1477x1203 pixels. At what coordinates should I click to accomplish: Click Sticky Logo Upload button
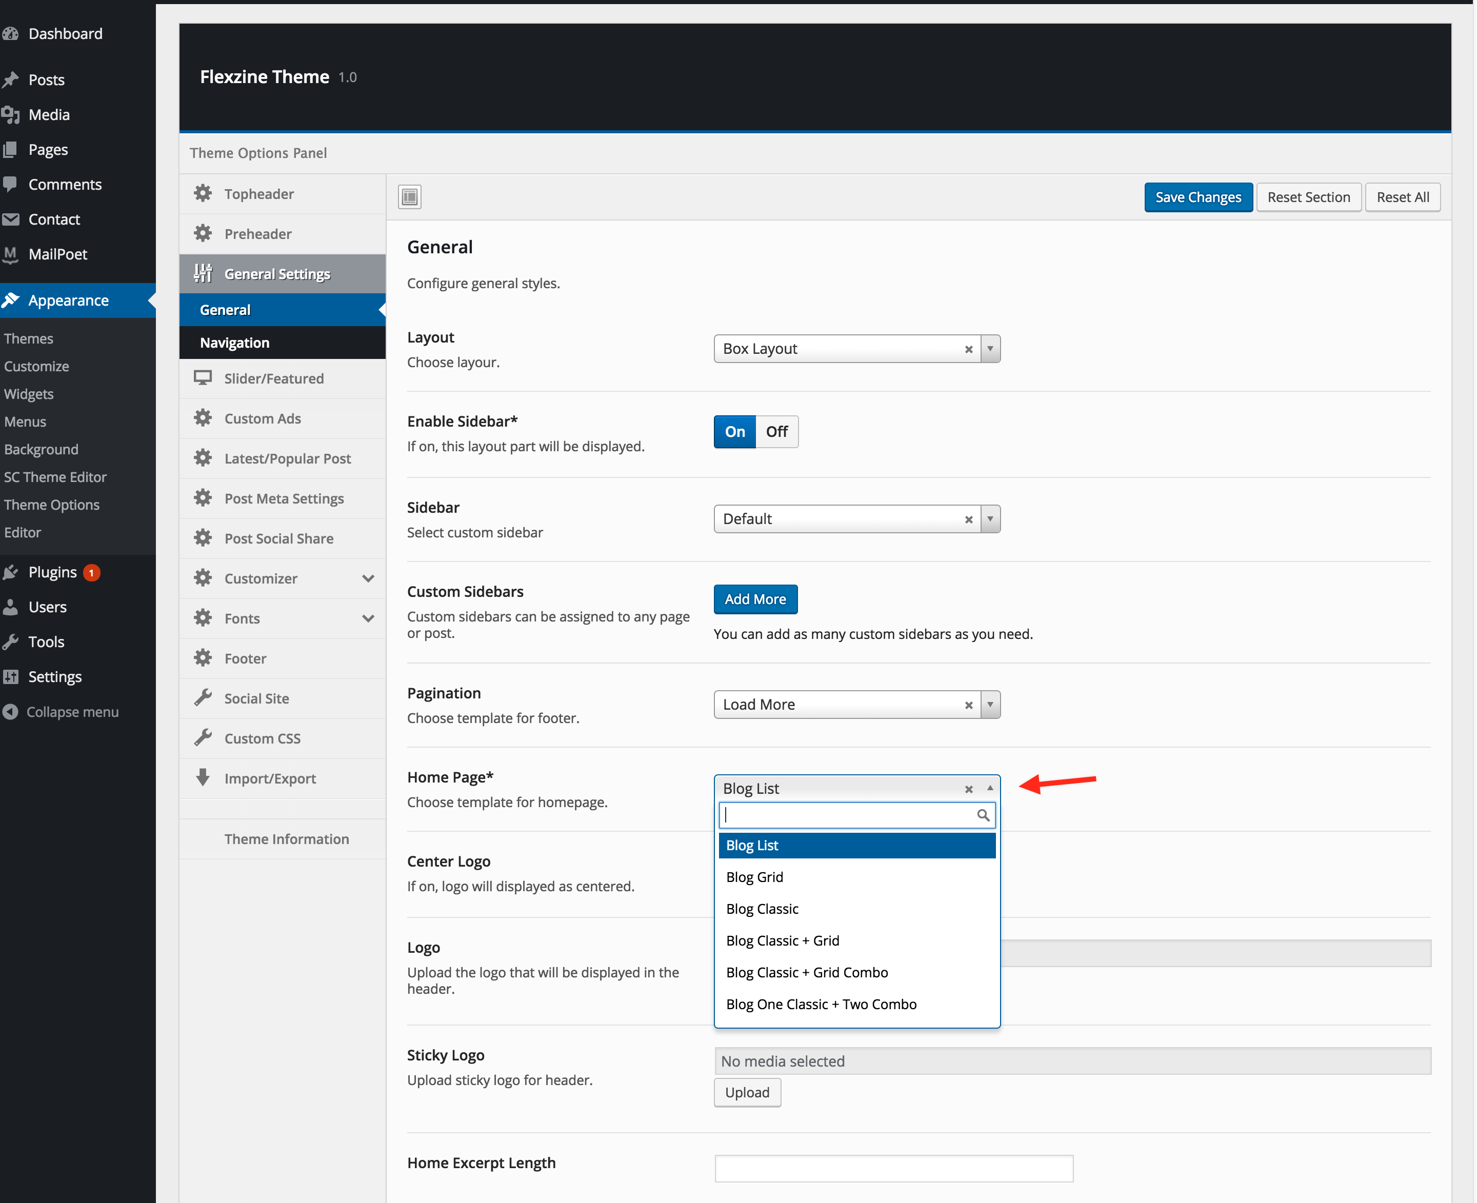747,1093
